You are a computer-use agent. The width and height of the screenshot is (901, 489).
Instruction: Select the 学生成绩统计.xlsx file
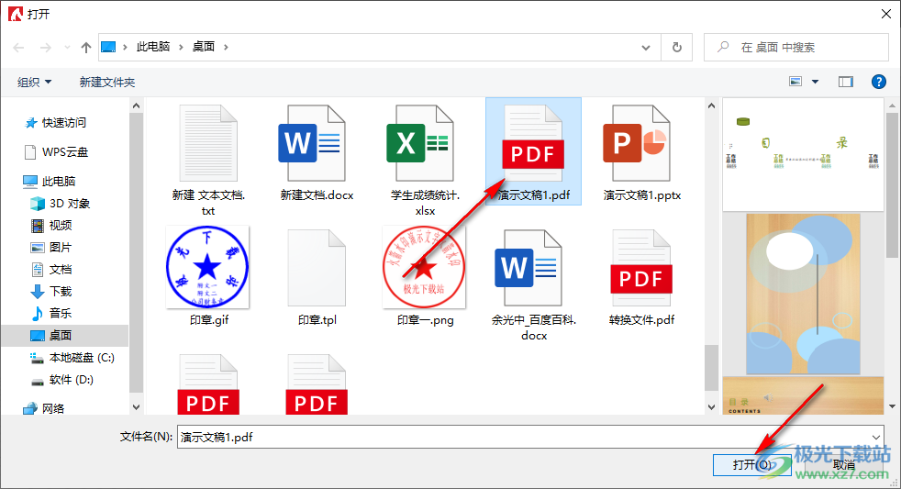click(425, 160)
